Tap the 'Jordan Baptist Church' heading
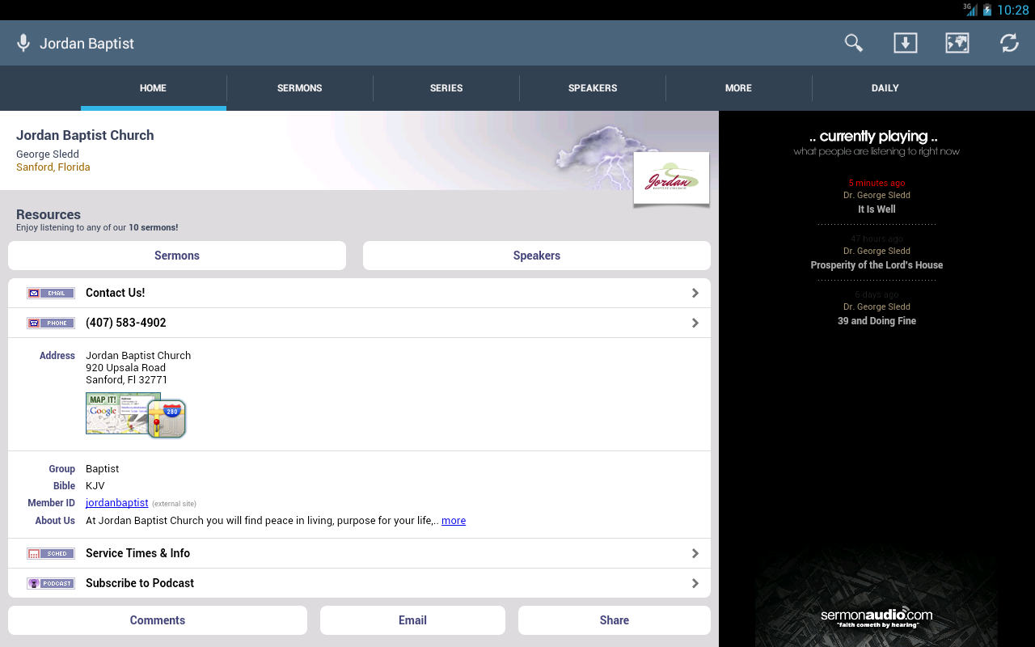1035x647 pixels. pyautogui.click(x=85, y=135)
